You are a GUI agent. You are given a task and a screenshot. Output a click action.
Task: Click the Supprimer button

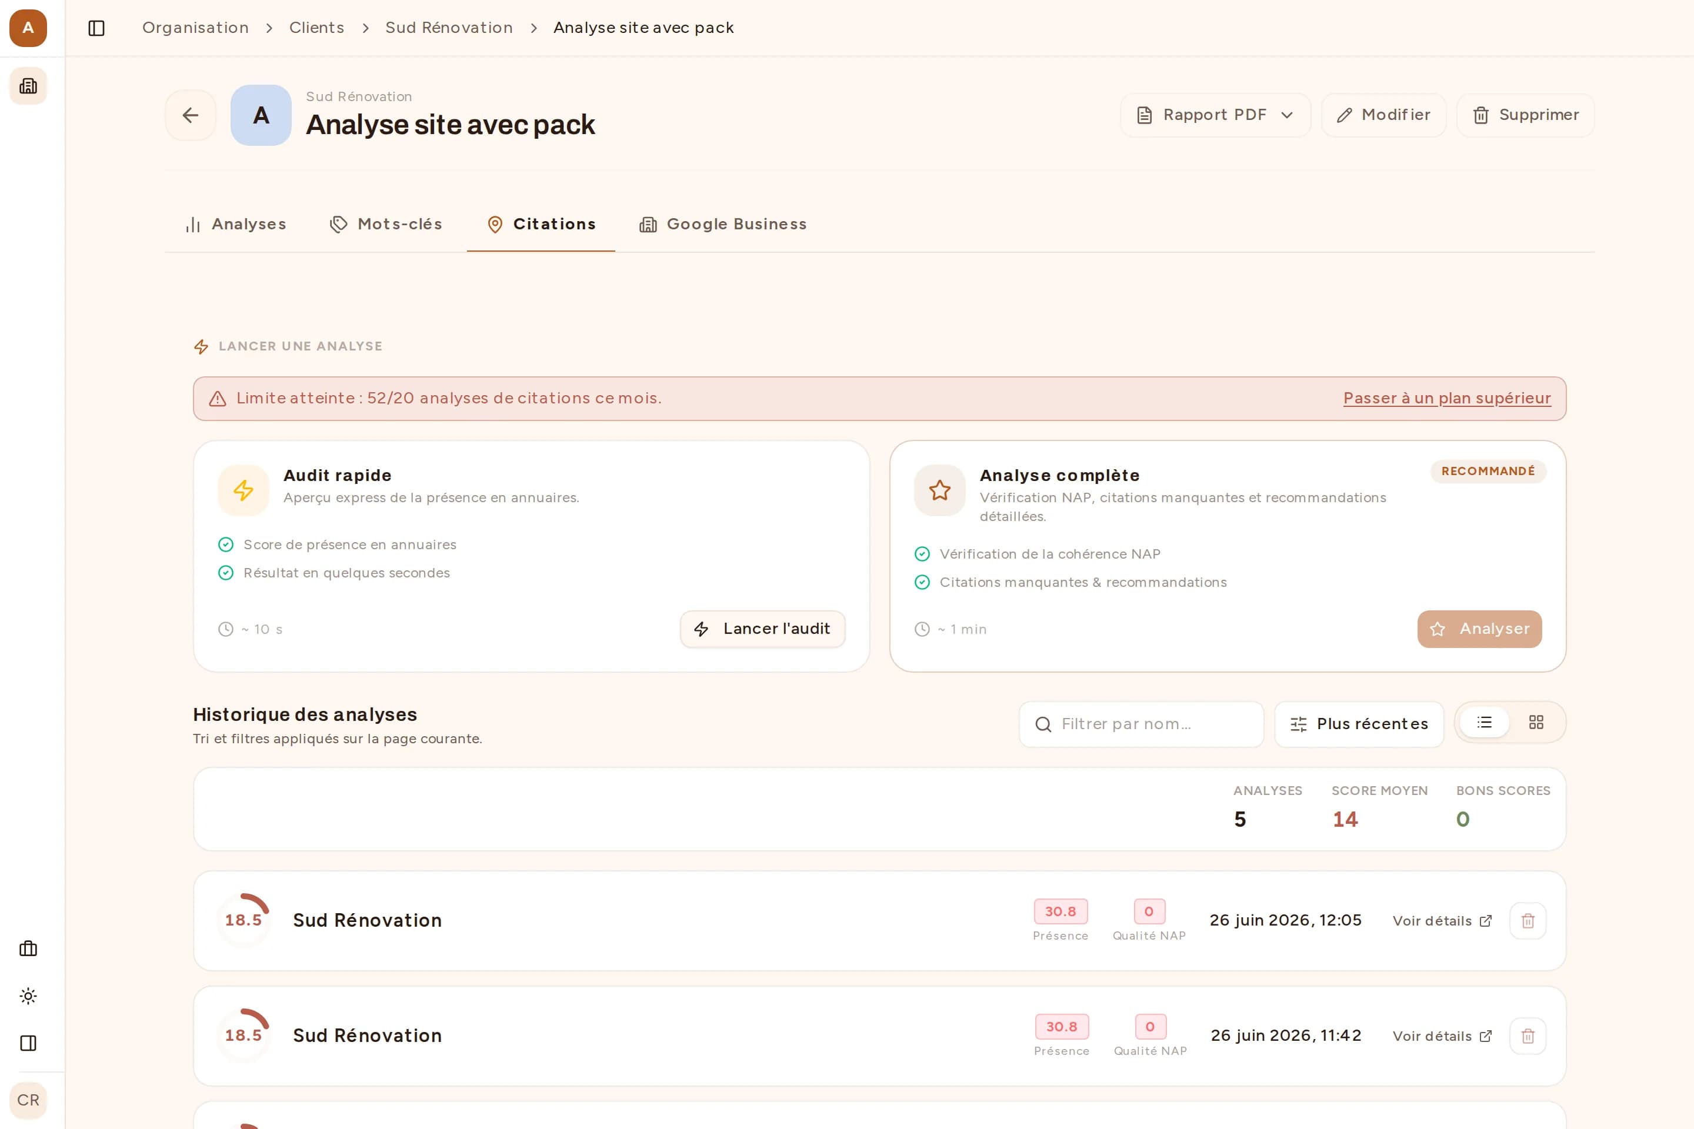1525,115
